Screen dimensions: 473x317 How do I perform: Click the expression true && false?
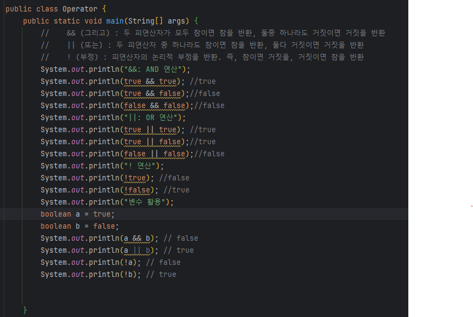pyautogui.click(x=152, y=94)
